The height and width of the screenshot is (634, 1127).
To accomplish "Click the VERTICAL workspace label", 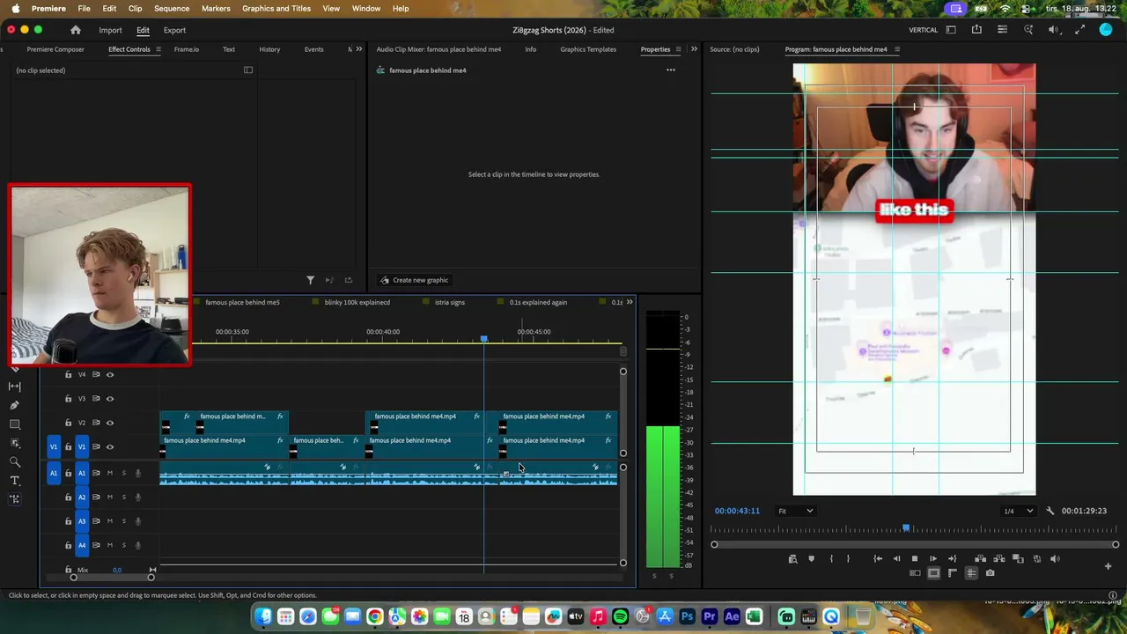I will 923,30.
